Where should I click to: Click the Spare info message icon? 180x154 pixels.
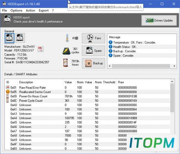tap(111, 55)
